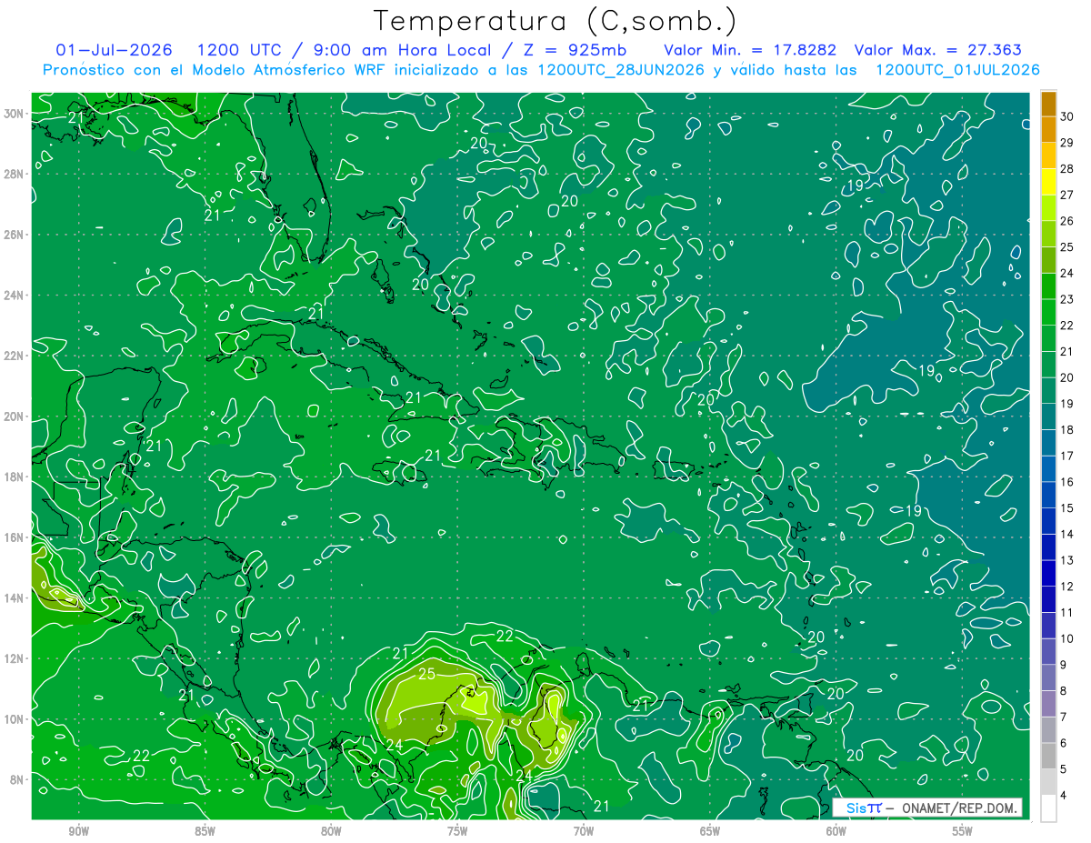Click the 85W longitude axis label
The image size is (1091, 843).
(205, 831)
